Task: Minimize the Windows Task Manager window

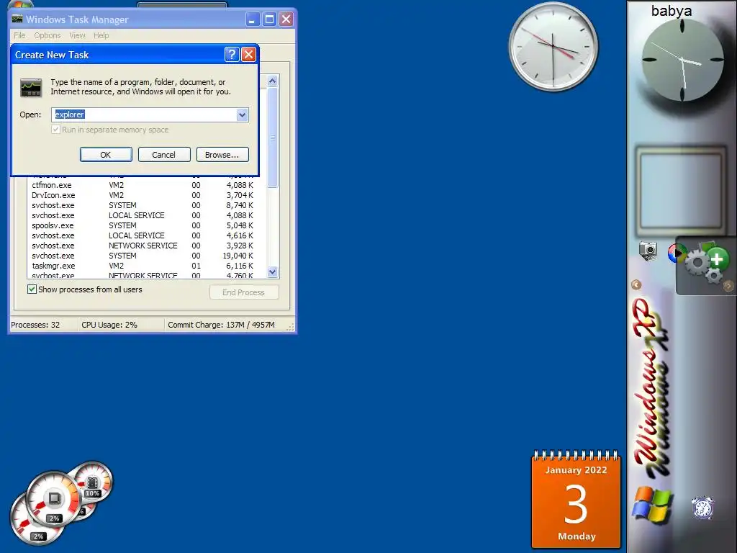Action: click(253, 19)
